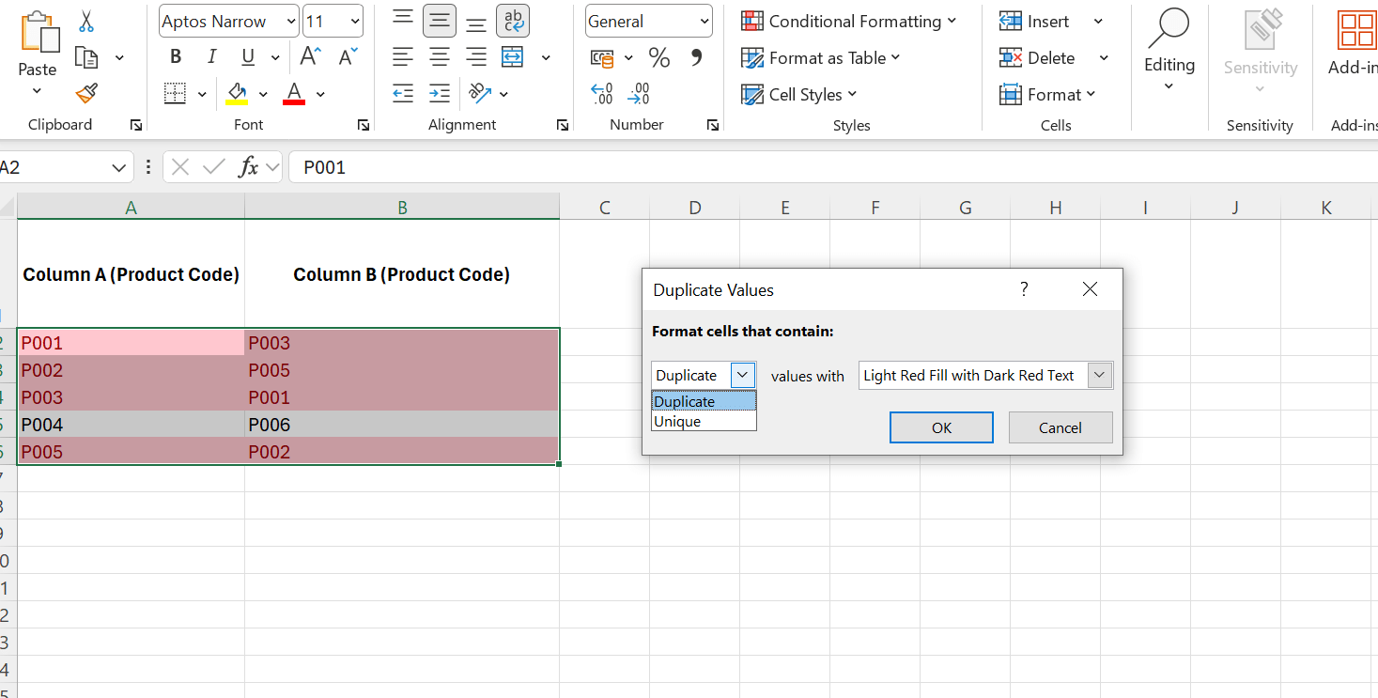This screenshot has width=1378, height=698.
Task: Toggle Bold formatting
Action: point(176,57)
